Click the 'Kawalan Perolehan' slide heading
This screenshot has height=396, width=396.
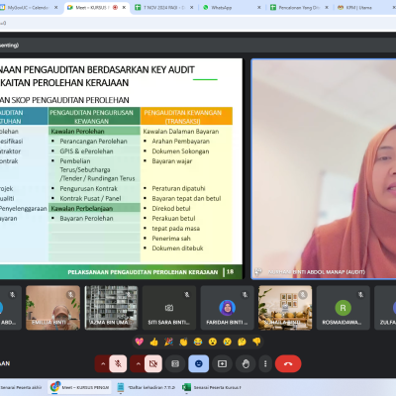point(78,132)
